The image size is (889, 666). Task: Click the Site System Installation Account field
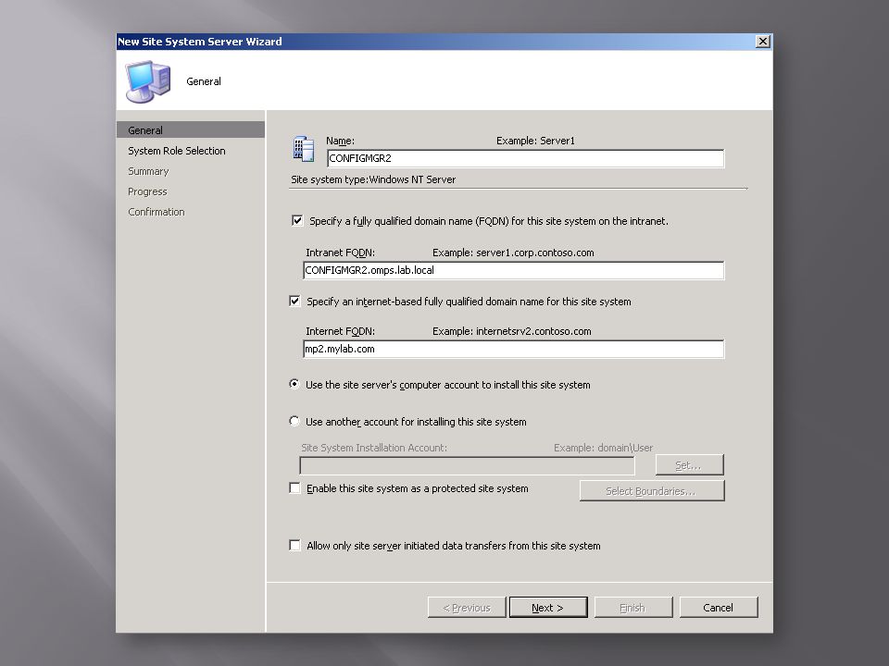pyautogui.click(x=467, y=465)
